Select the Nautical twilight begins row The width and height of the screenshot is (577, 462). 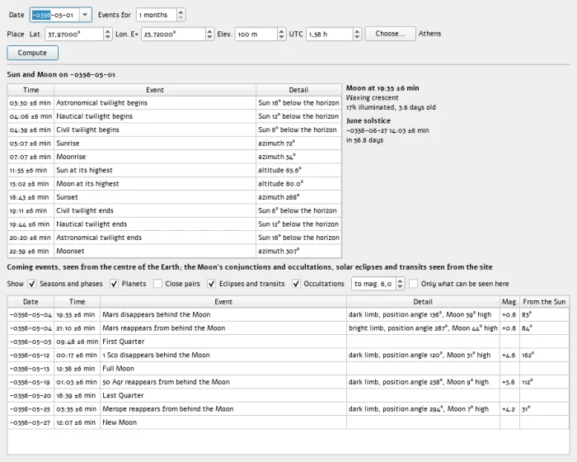click(175, 116)
